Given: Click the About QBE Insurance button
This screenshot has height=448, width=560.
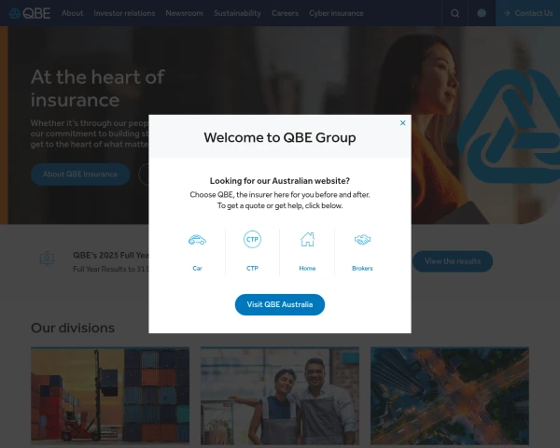Looking at the screenshot, I should [80, 175].
